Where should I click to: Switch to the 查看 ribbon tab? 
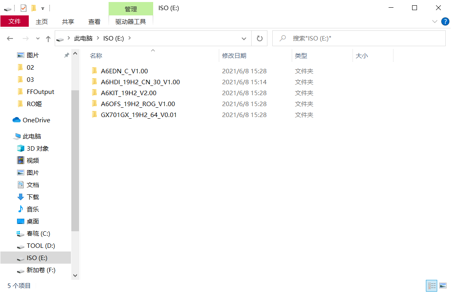point(94,21)
